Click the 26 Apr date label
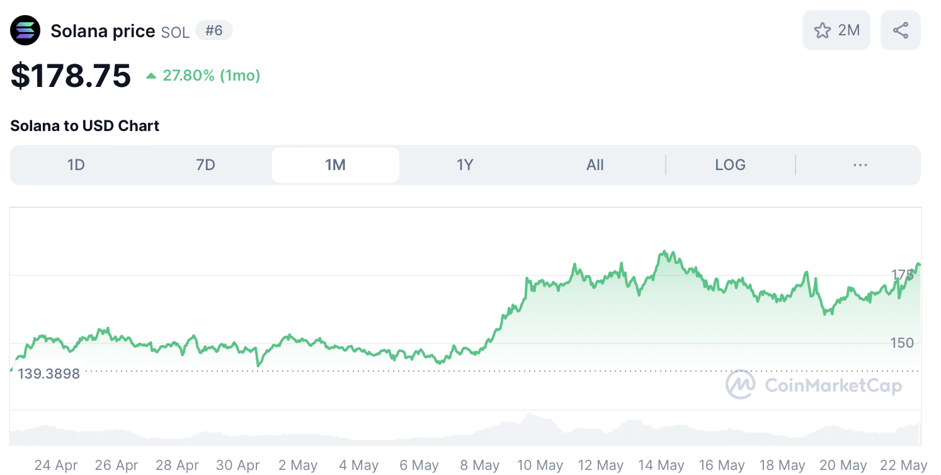The width and height of the screenshot is (941, 475). click(117, 466)
